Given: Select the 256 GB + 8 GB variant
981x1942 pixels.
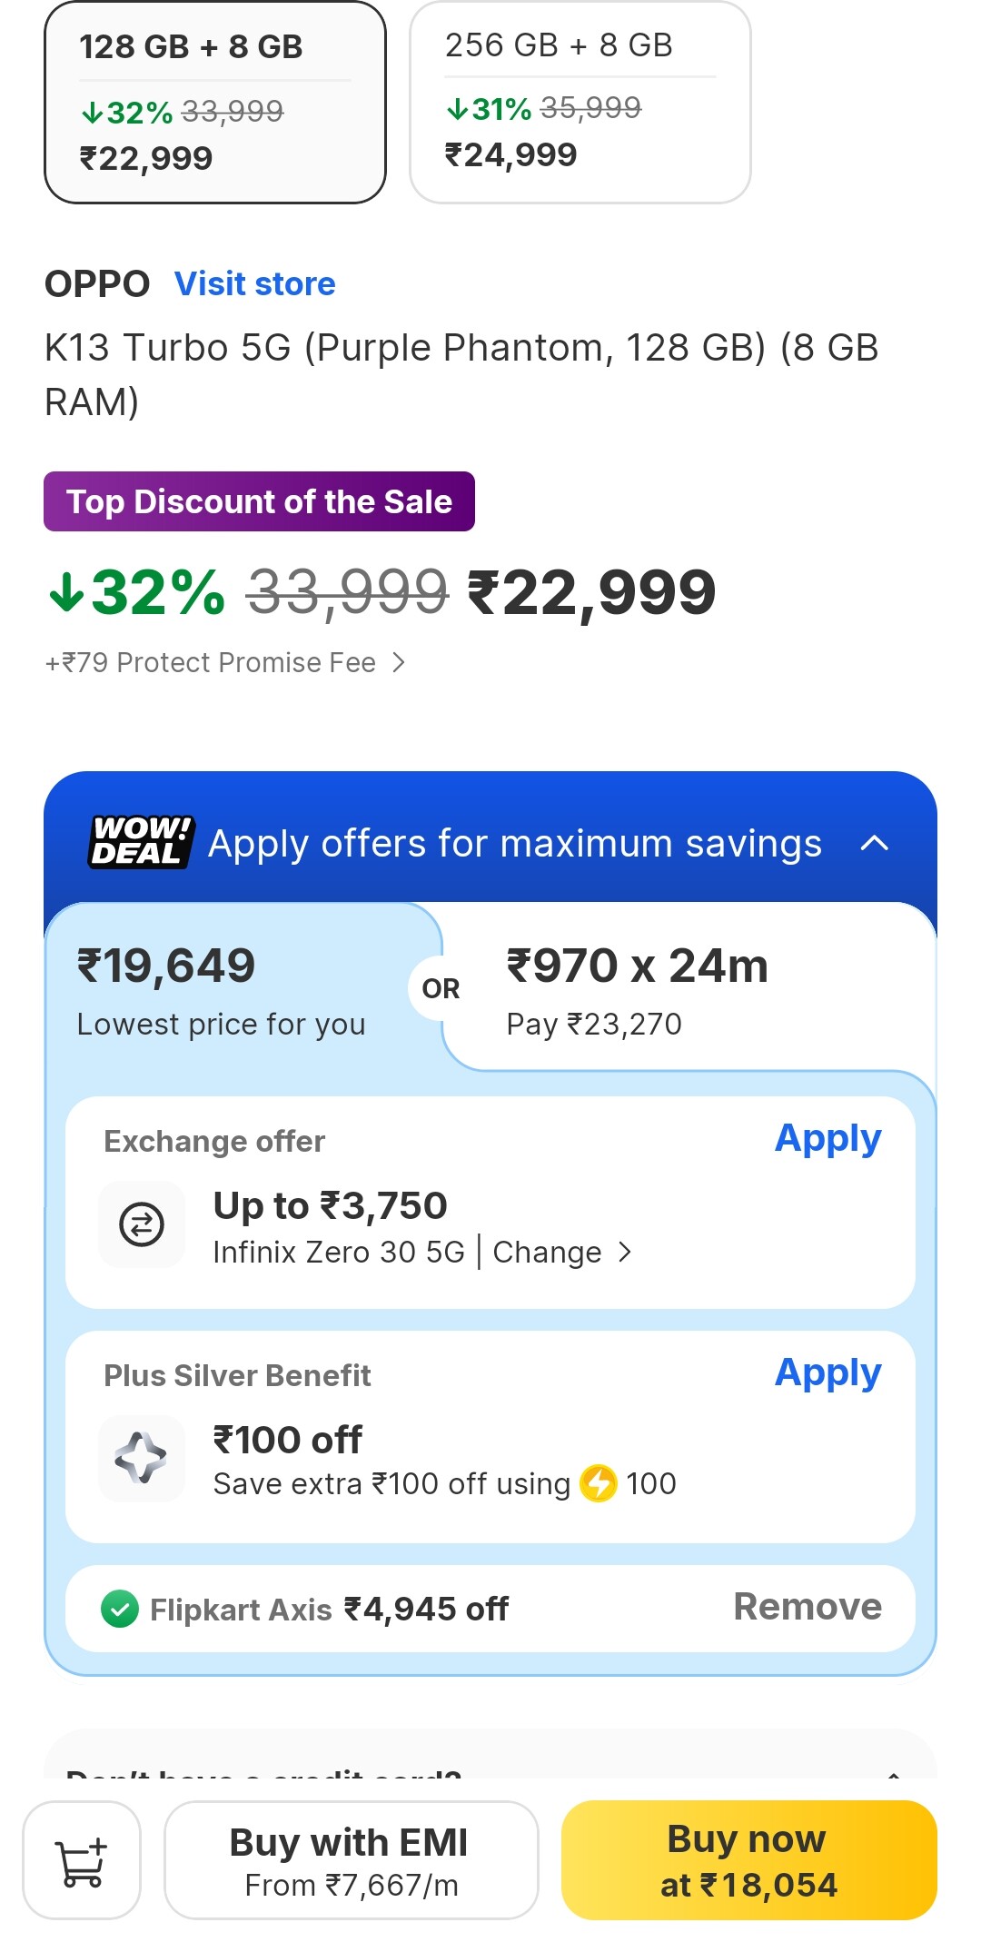Looking at the screenshot, I should point(580,103).
